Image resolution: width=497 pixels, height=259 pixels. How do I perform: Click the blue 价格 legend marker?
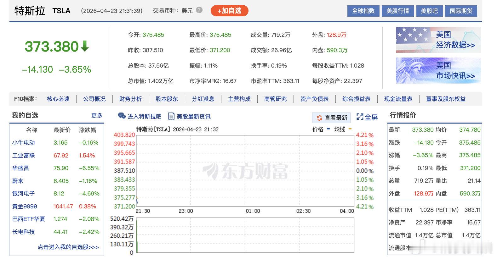(x=328, y=129)
